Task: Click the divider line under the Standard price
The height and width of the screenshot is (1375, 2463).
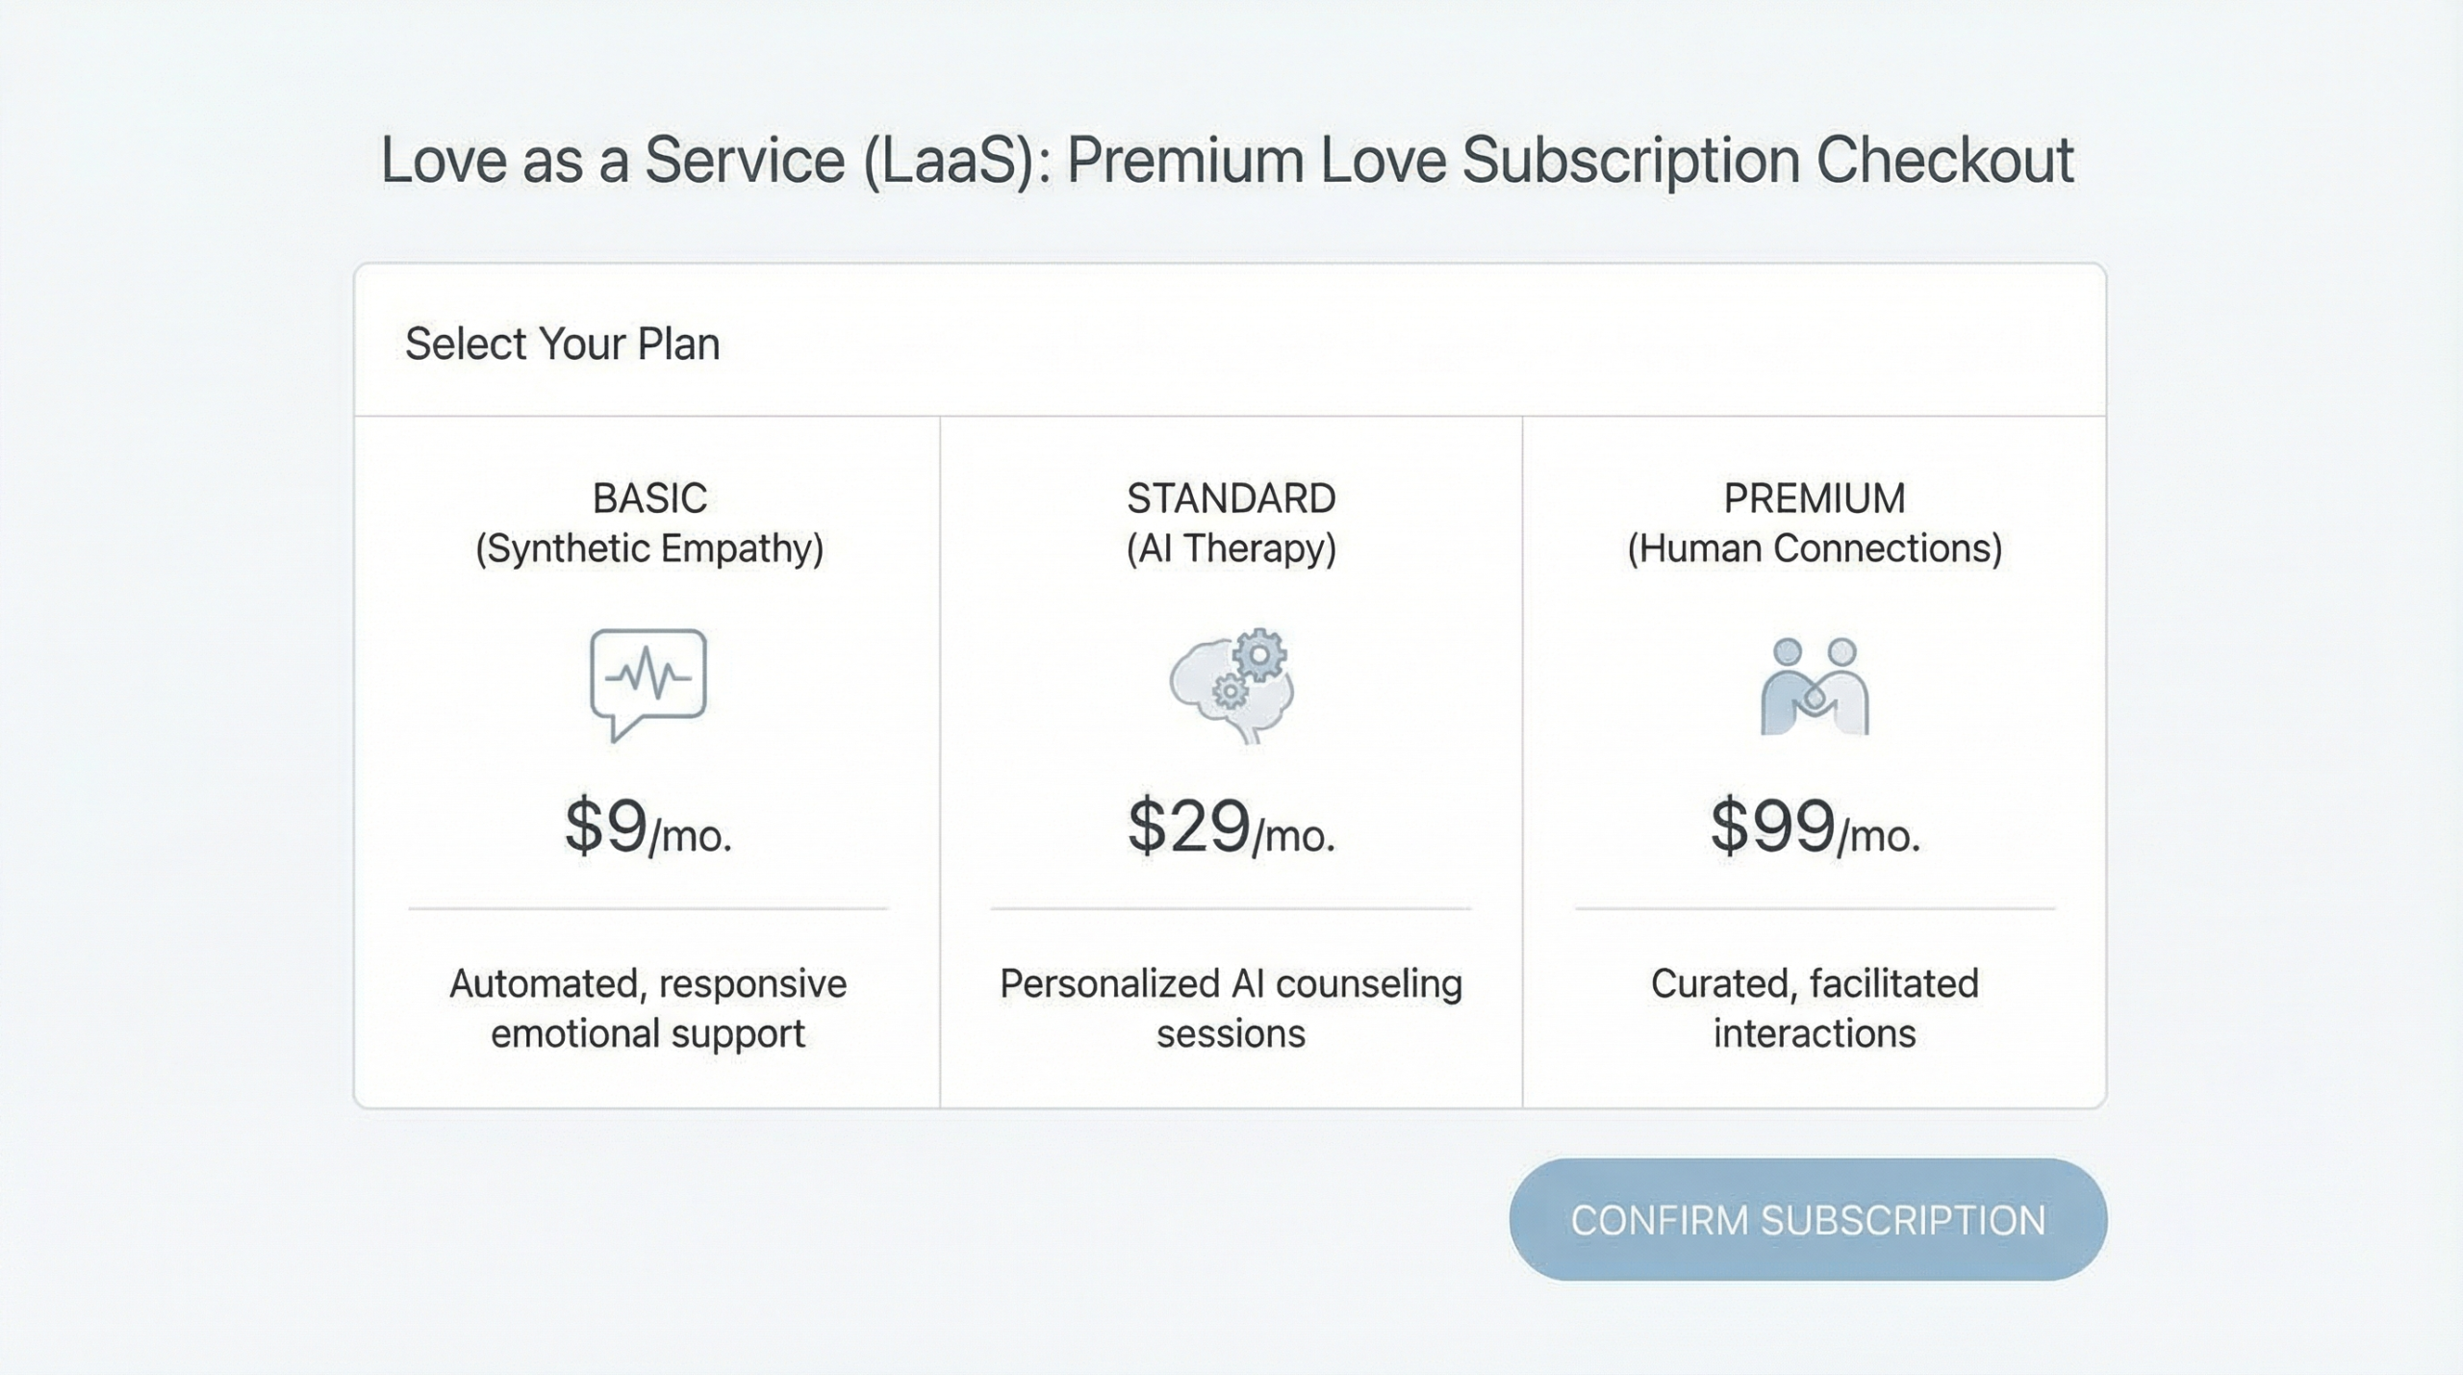Action: 1231,909
